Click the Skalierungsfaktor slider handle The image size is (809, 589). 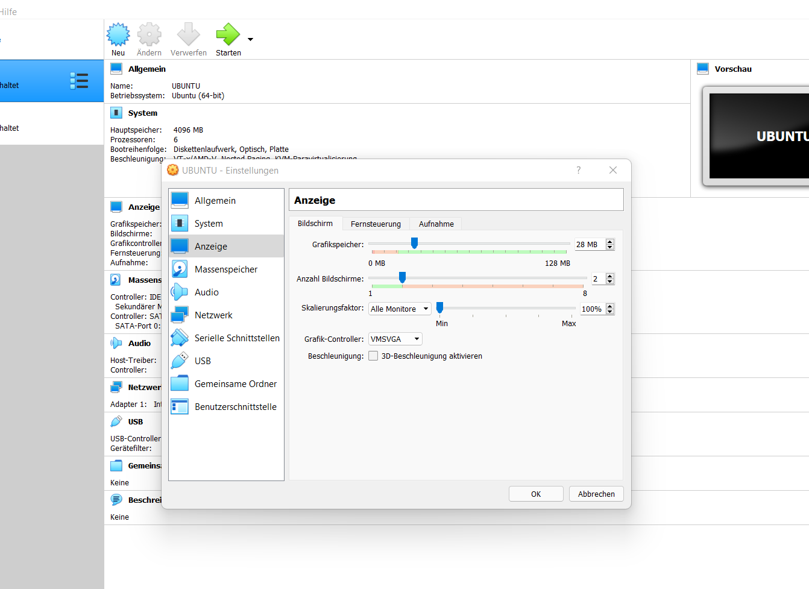(x=439, y=307)
